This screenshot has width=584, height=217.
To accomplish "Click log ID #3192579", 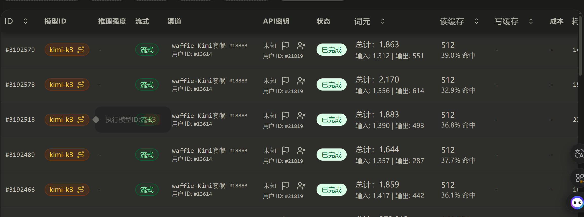I will (x=20, y=50).
